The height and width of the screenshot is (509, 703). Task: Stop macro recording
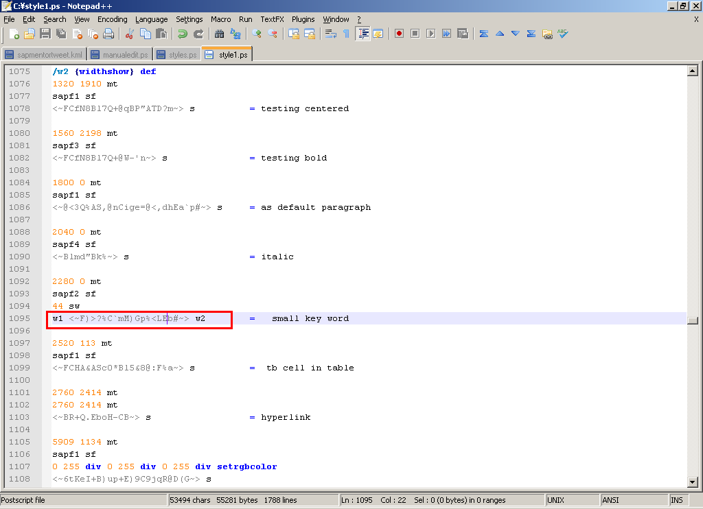pyautogui.click(x=415, y=33)
